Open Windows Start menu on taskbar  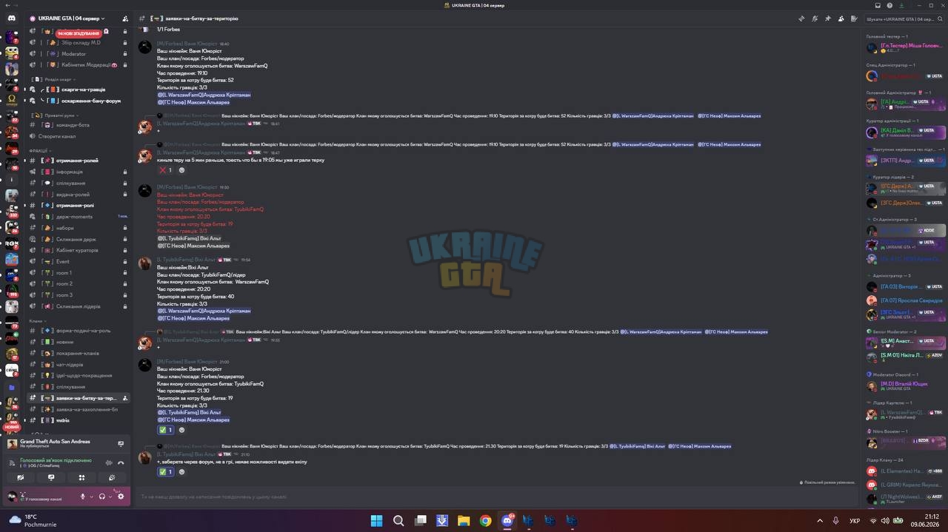(376, 520)
